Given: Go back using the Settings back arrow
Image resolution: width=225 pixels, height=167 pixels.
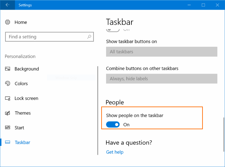Looking at the screenshot, I should 7,5.
